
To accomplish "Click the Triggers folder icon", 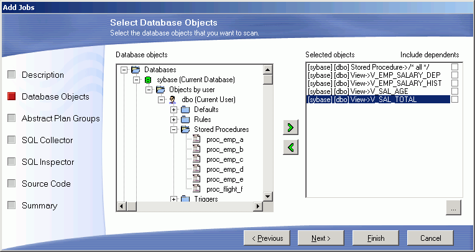I will click(x=185, y=199).
